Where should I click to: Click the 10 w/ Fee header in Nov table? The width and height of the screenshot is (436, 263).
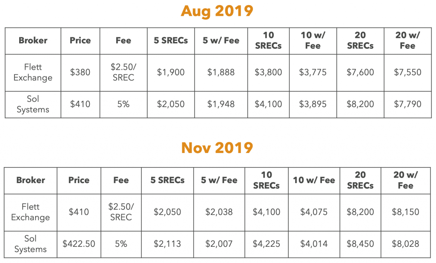(x=314, y=180)
